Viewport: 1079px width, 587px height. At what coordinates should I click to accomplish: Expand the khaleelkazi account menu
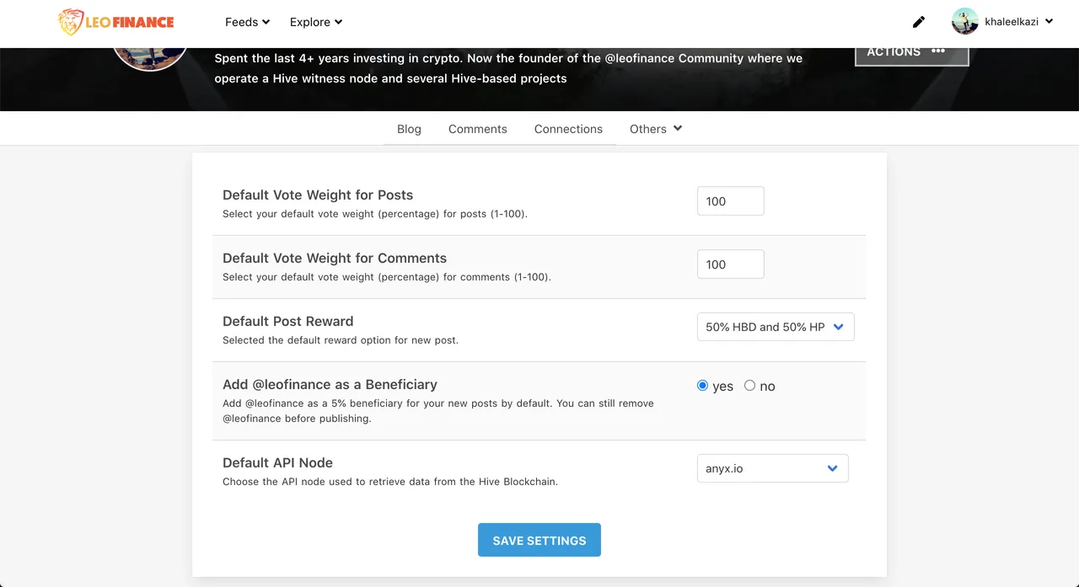[1019, 22]
